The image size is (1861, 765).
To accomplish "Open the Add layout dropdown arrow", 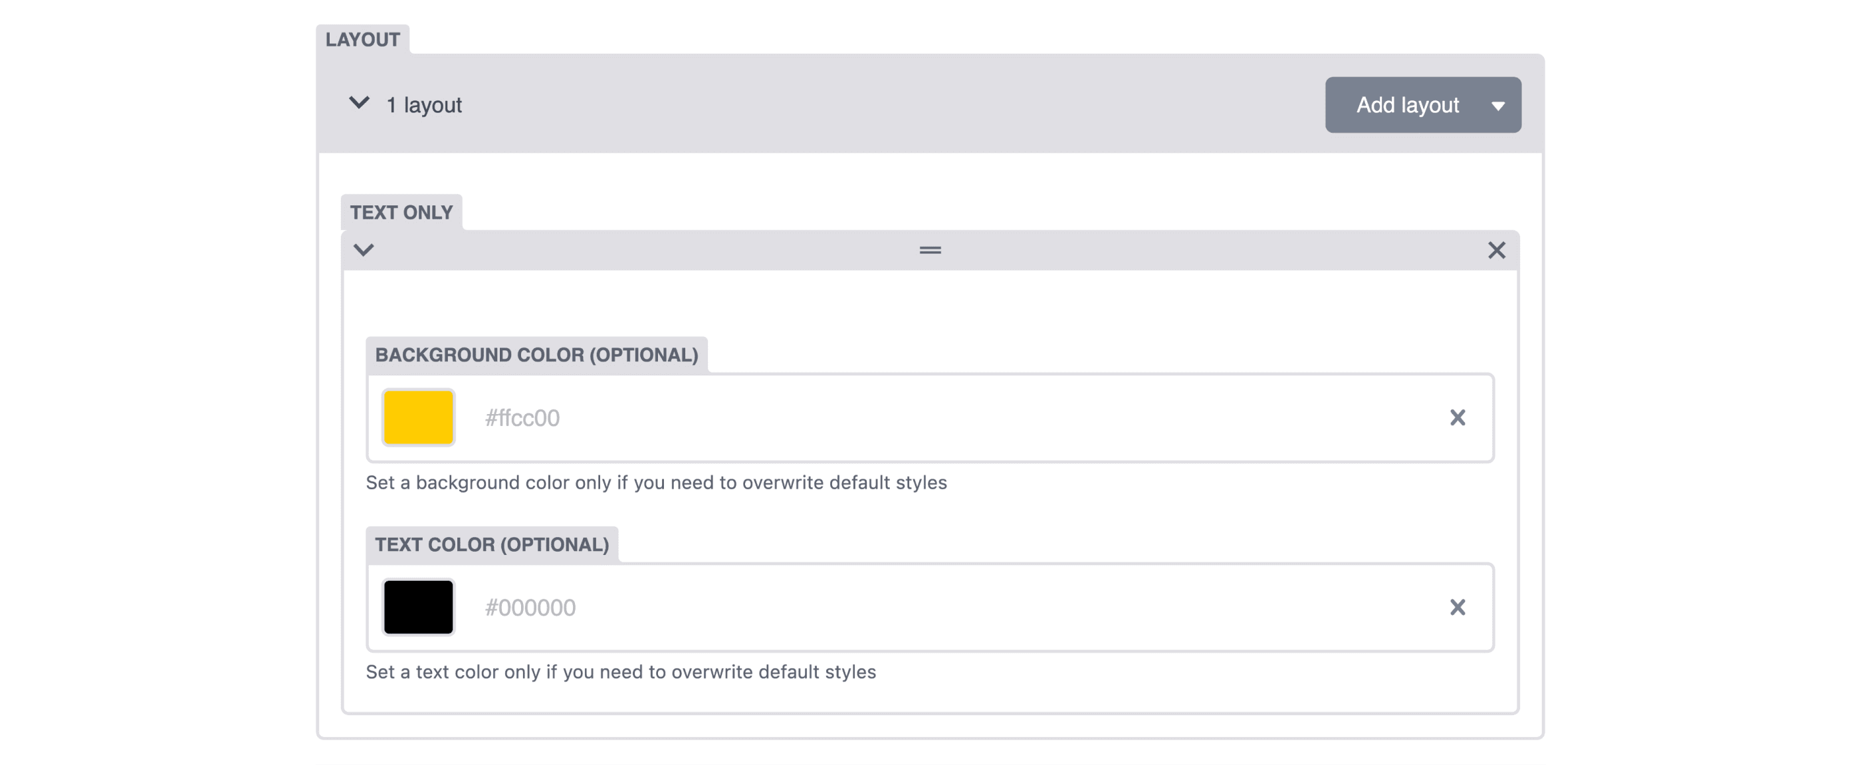I will click(x=1497, y=106).
